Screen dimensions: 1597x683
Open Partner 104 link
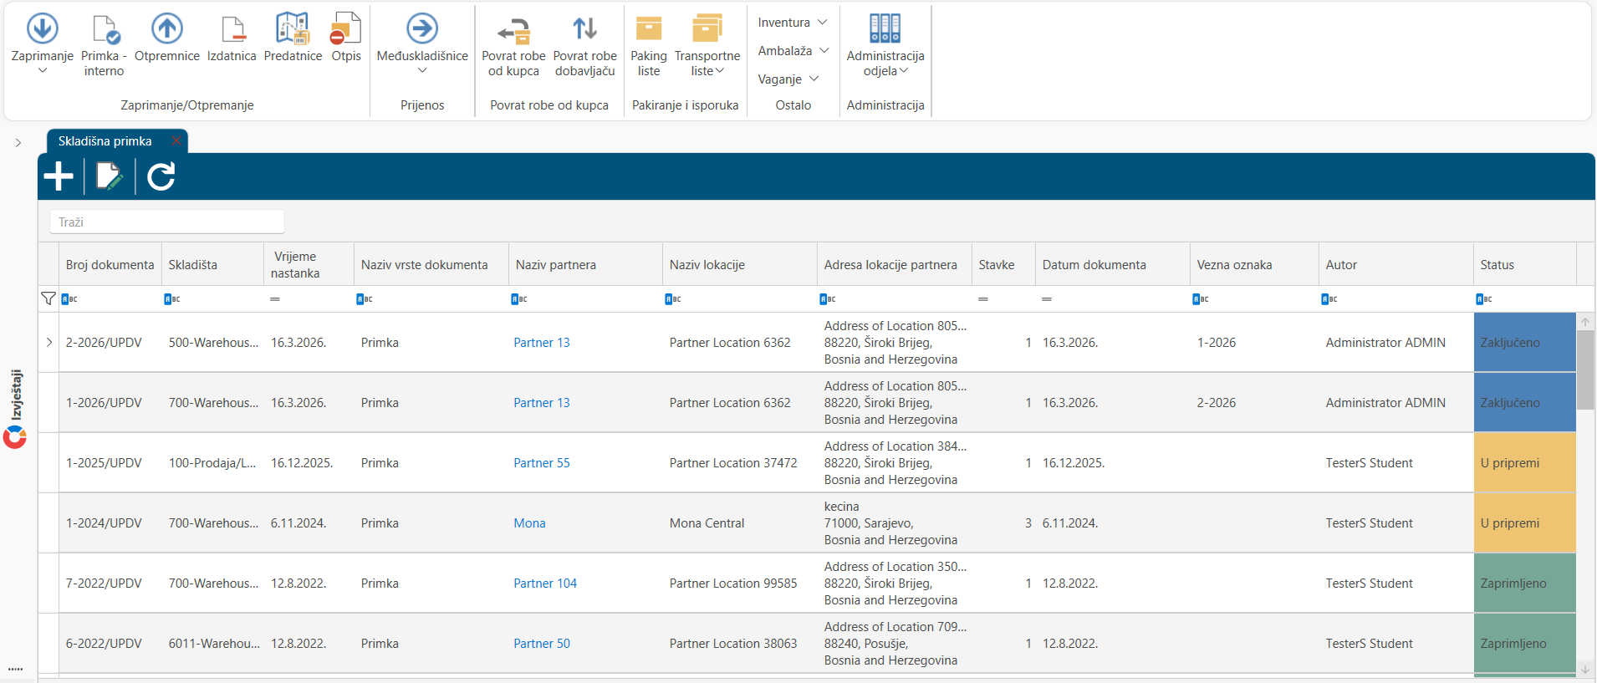545,583
